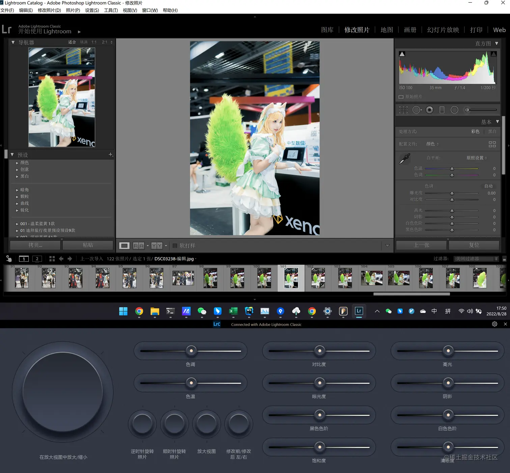Adjust the 曝光度 slider in Basic panel
The width and height of the screenshot is (510, 473).
tap(452, 193)
